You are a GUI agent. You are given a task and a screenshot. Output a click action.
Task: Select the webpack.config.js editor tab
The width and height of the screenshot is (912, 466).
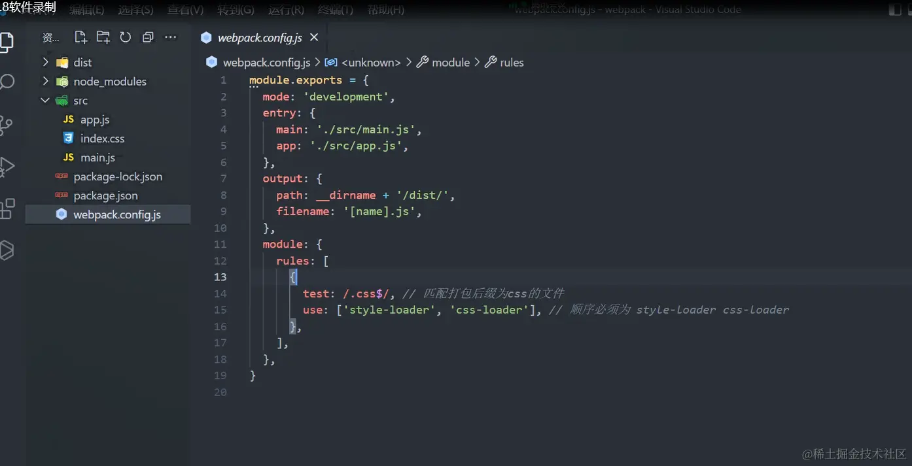[260, 37]
